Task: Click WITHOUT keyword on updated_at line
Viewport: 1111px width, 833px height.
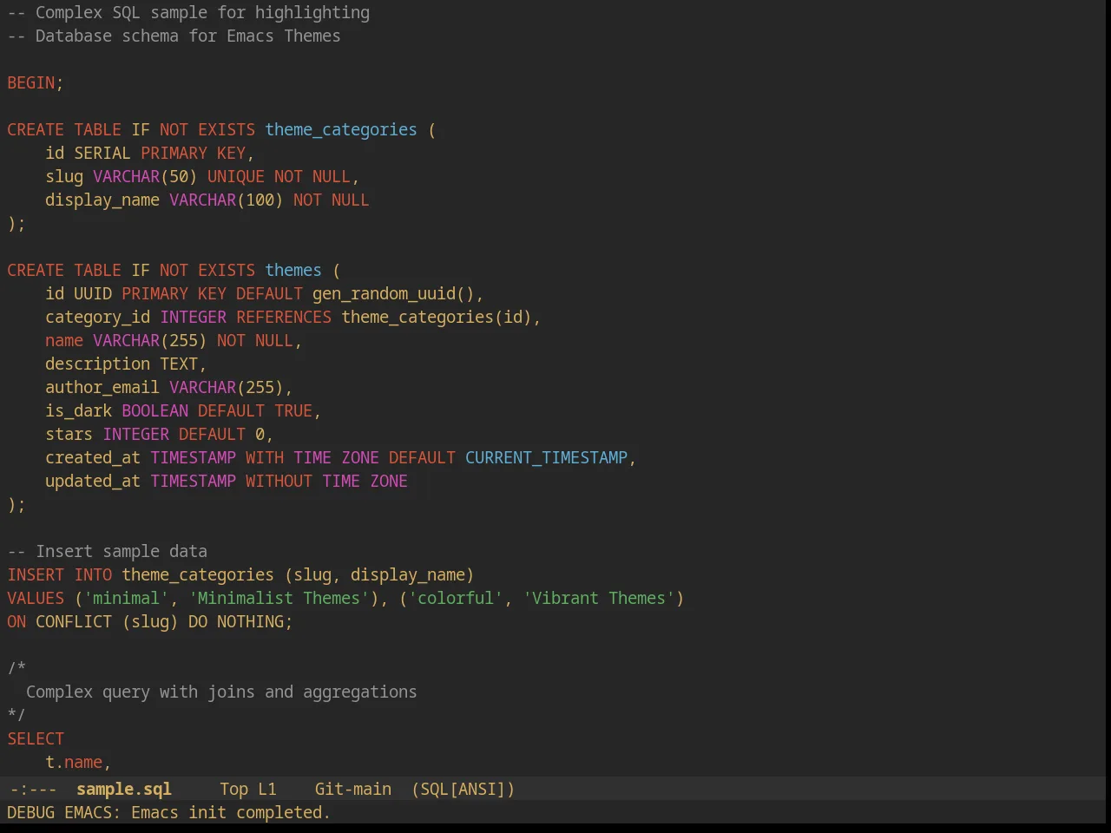Action: tap(279, 481)
